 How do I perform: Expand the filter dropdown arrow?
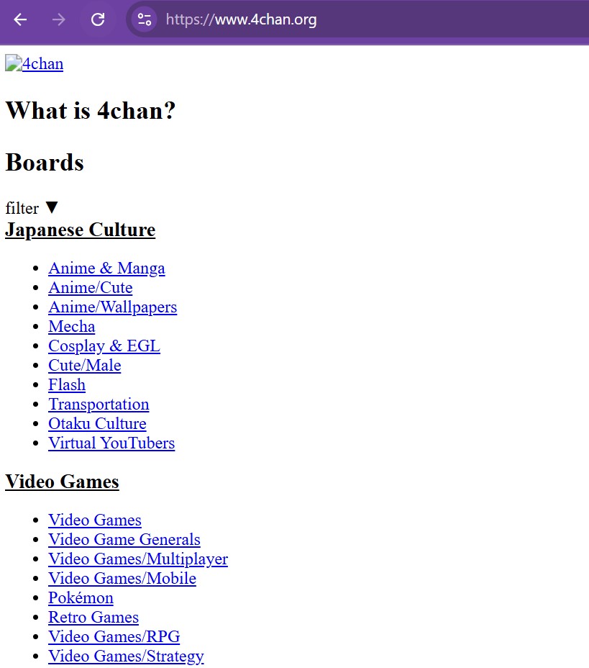(51, 208)
